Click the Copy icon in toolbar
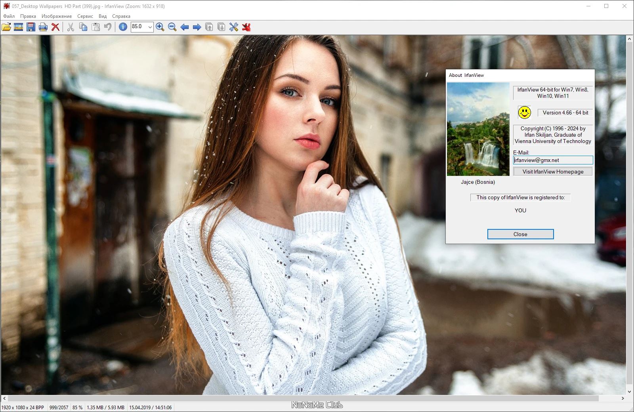Viewport: 634px width, 412px height. tap(83, 27)
